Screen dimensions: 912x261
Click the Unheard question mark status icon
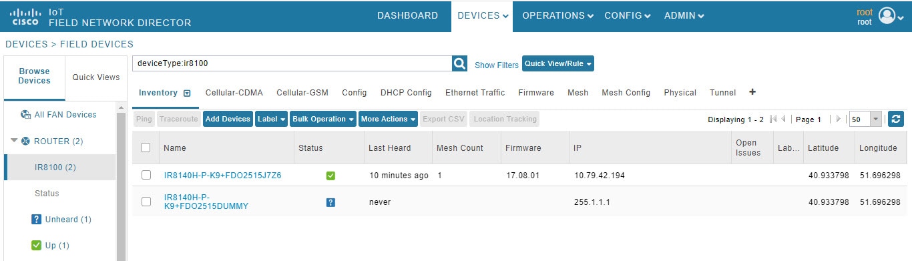pos(36,220)
